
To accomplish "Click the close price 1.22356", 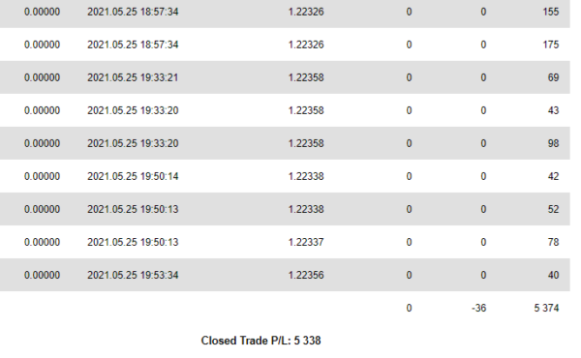I will click(x=306, y=275).
